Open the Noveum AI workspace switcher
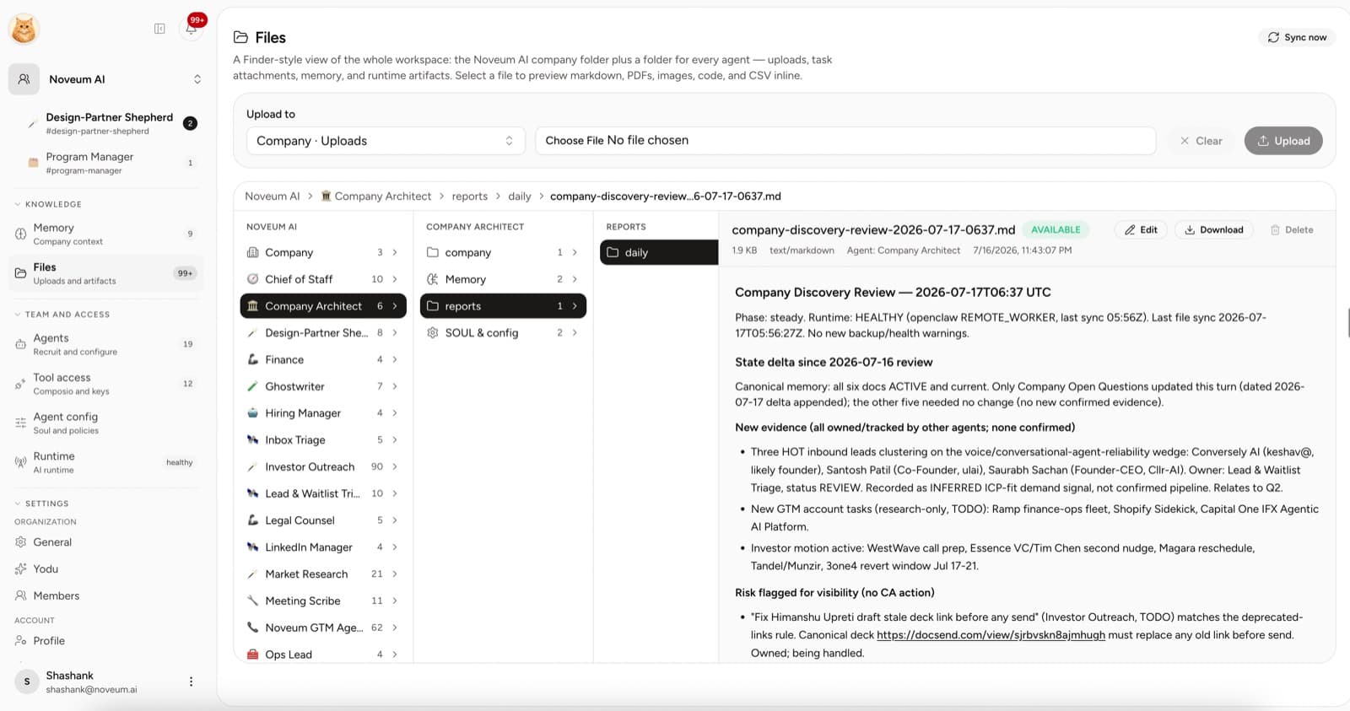 [107, 79]
